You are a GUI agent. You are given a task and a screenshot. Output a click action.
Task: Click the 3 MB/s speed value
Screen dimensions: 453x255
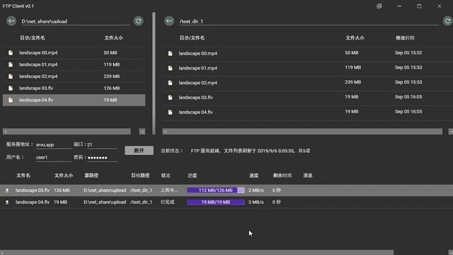(256, 202)
